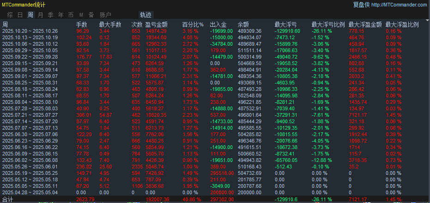Select week row 2025.07.21 ~ 2025.07.27
The width and height of the screenshot is (430, 203).
215,115
